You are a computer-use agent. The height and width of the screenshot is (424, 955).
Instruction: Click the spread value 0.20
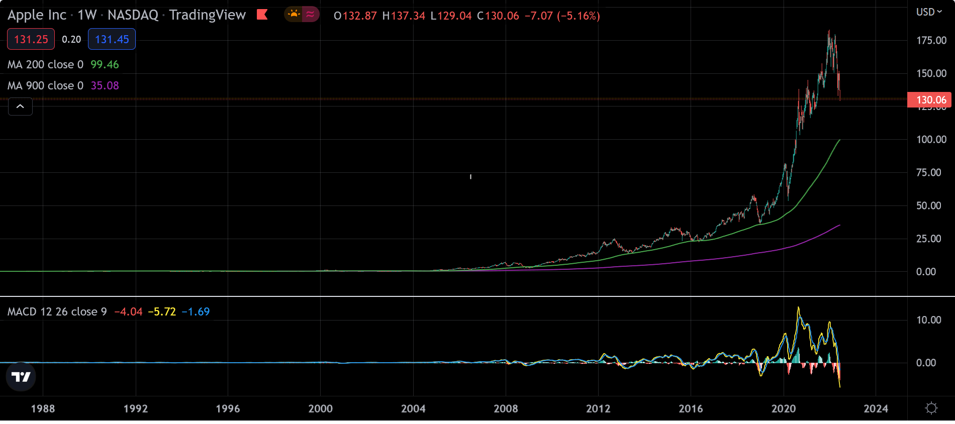point(71,39)
